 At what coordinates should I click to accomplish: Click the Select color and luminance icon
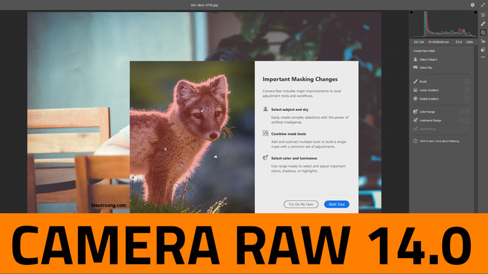[x=265, y=158]
